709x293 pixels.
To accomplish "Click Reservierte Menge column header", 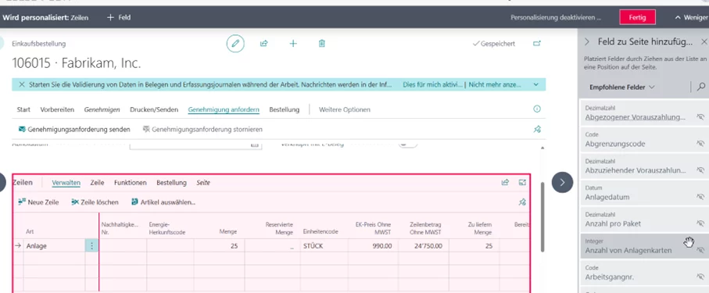I will coord(279,228).
